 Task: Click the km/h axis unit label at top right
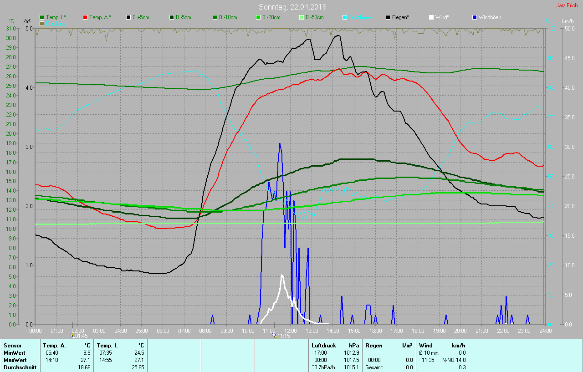coord(568,21)
